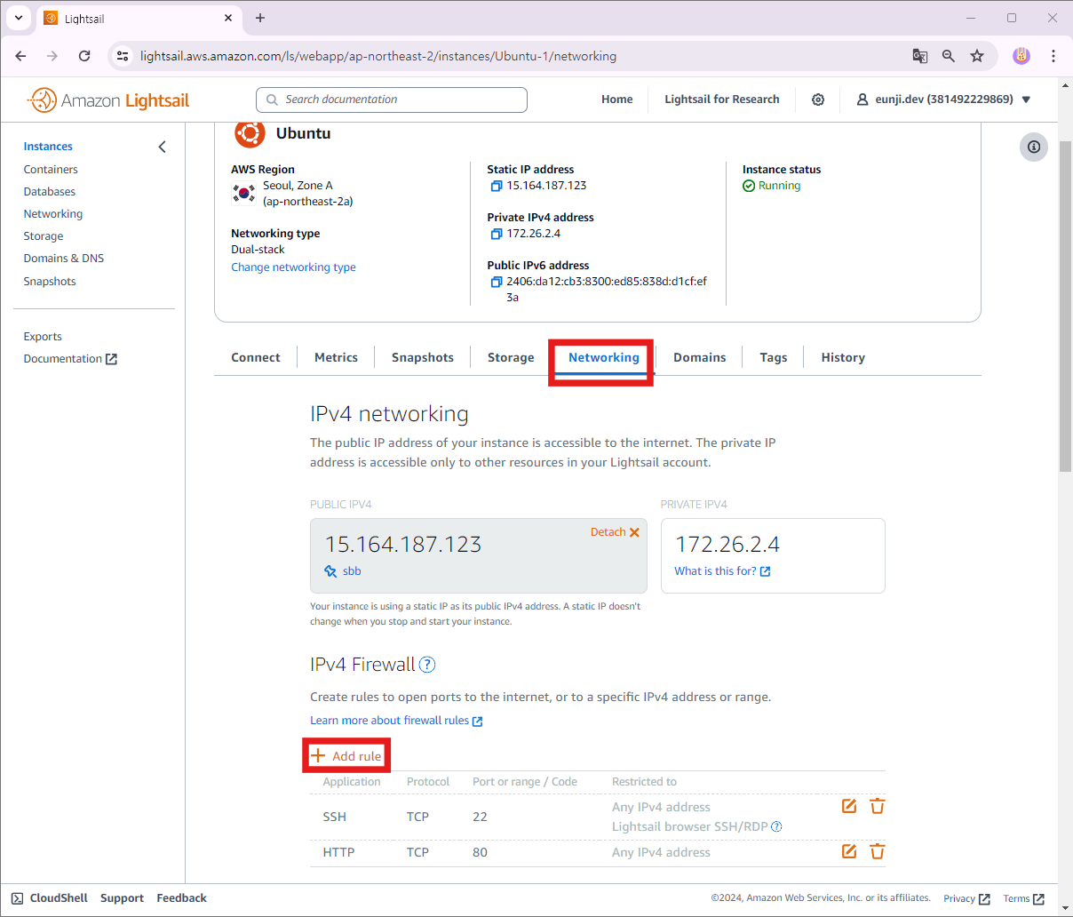Open the sbb static IP link
The width and height of the screenshot is (1073, 917).
coord(352,571)
